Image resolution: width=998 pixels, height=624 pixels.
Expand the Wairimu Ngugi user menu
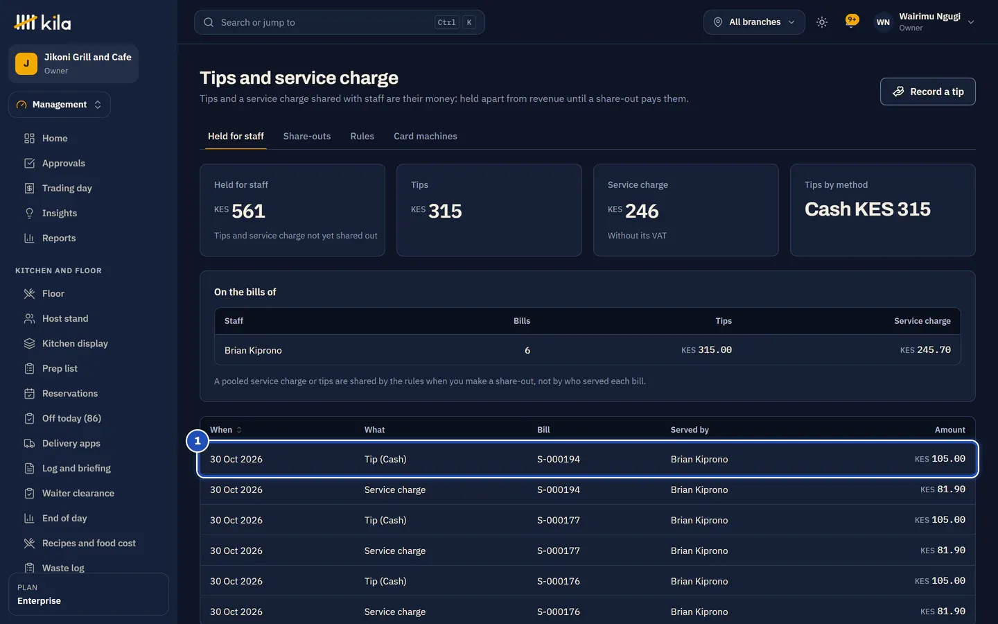[x=925, y=22]
